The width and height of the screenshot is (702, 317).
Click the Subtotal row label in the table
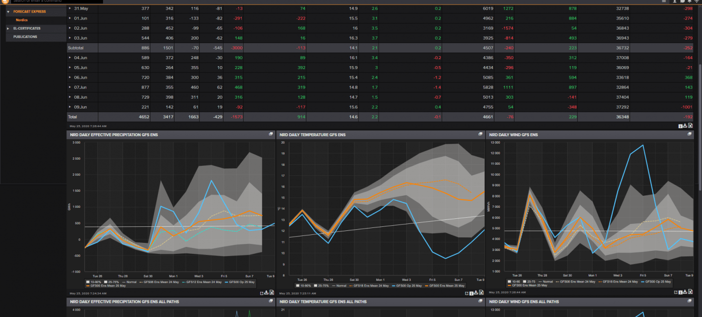pos(75,48)
